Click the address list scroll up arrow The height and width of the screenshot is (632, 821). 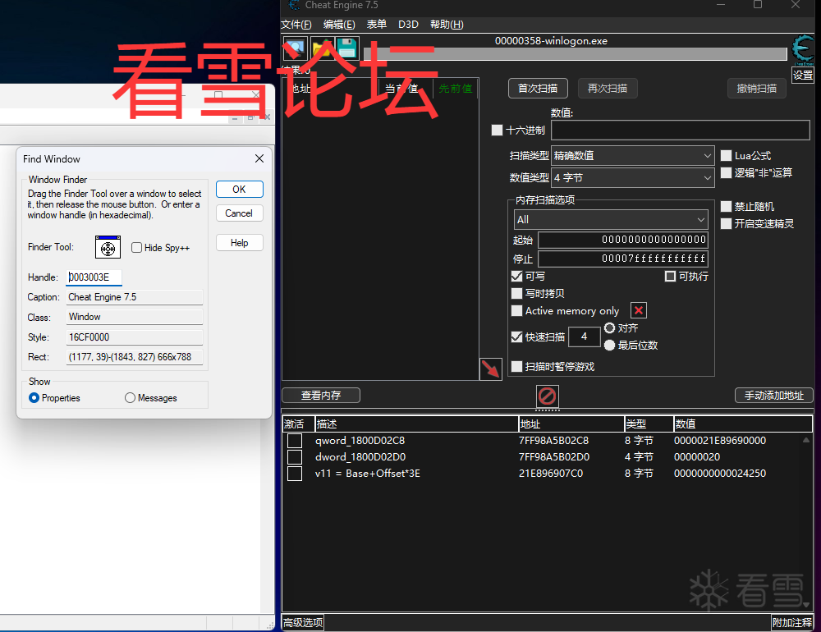tap(806, 441)
